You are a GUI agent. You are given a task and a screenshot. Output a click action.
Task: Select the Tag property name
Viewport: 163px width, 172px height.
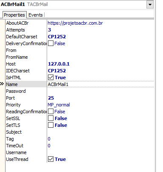10,139
